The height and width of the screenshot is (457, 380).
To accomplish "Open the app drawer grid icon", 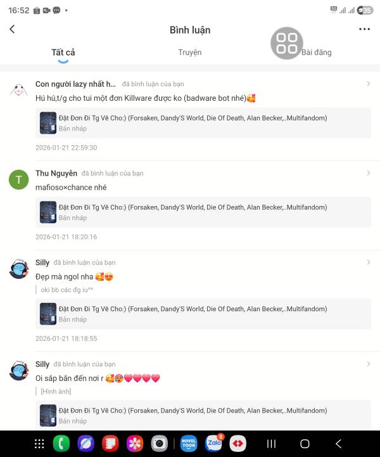I will [39, 444].
